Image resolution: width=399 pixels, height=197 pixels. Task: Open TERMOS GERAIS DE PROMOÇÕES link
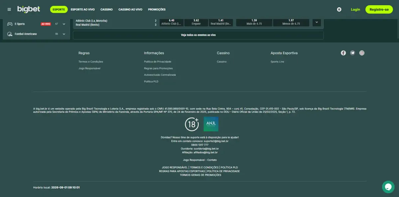(x=200, y=175)
